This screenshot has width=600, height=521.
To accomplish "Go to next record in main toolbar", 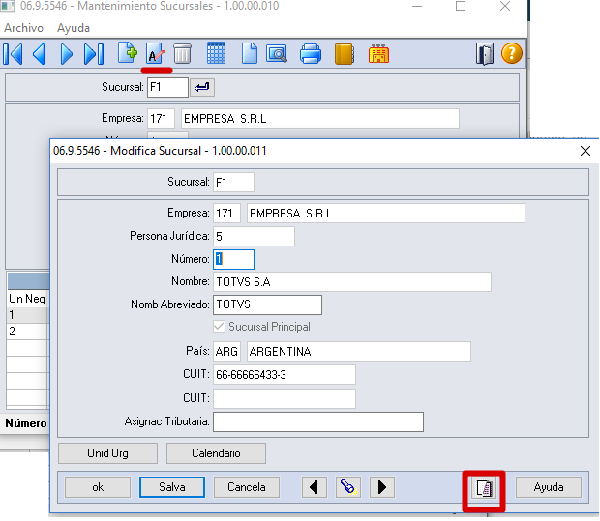I will (66, 54).
